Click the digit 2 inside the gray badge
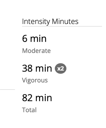Viewport: 106px width, 128px height. tap(62, 69)
